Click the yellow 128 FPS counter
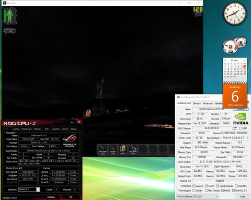The height and width of the screenshot is (200, 251). (x=198, y=9)
